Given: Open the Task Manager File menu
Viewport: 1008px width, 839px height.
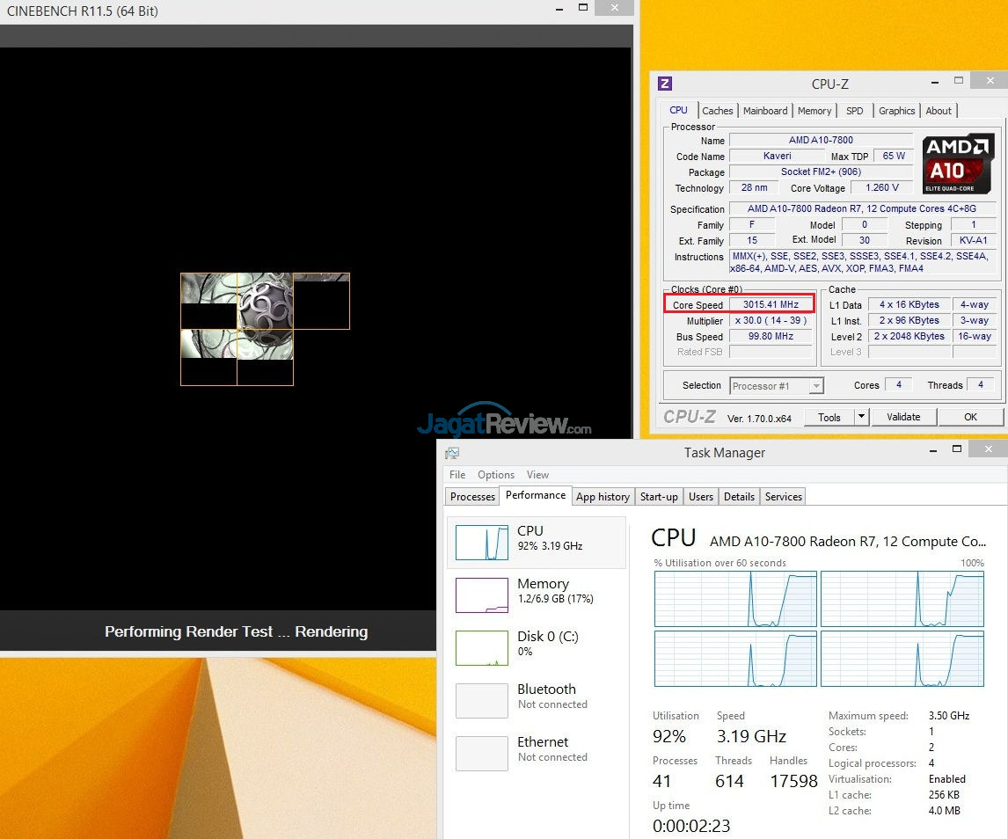Looking at the screenshot, I should click(457, 475).
